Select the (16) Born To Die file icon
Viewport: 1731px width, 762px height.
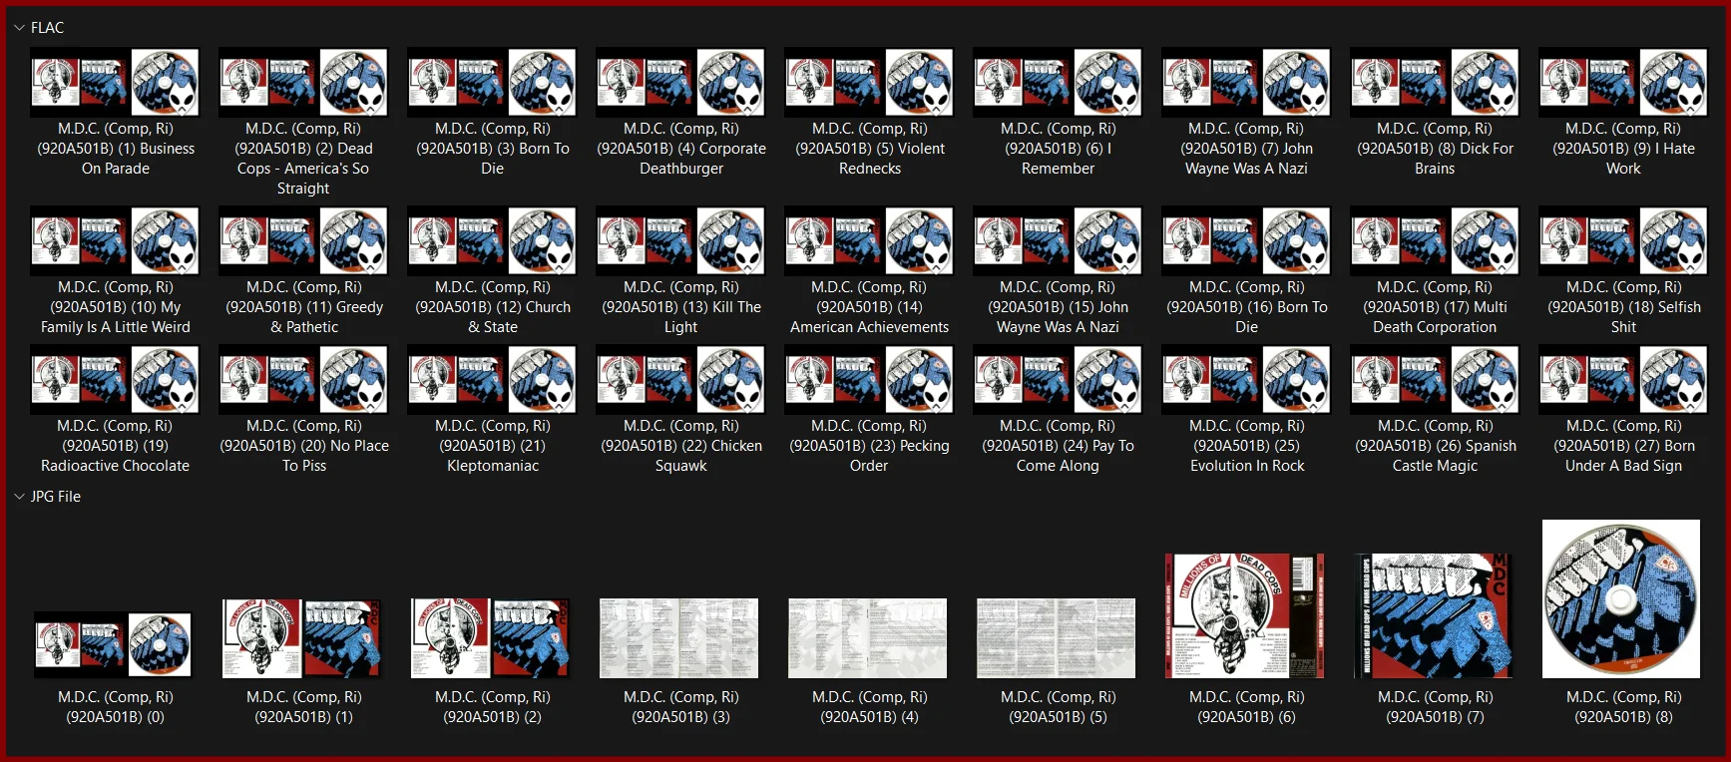pos(1246,240)
